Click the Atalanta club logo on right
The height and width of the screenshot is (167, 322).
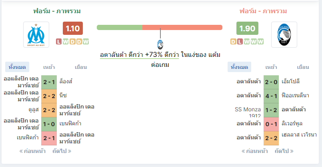pyautogui.click(x=284, y=34)
